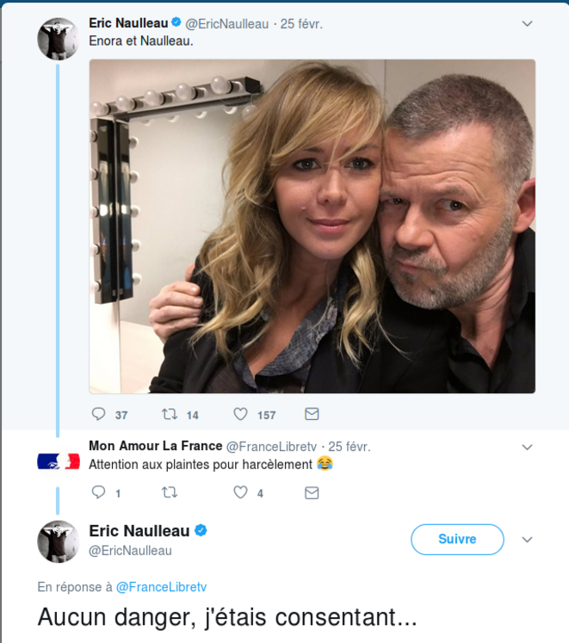Click the @EricNaulleau handle in first tweet
Viewport: 569px width, 643px height.
[x=227, y=24]
